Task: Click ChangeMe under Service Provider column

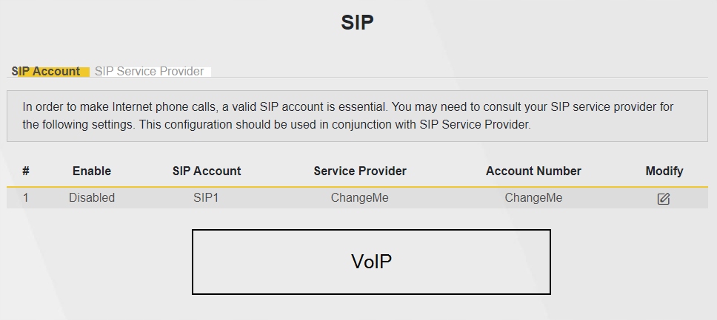Action: pyautogui.click(x=359, y=198)
